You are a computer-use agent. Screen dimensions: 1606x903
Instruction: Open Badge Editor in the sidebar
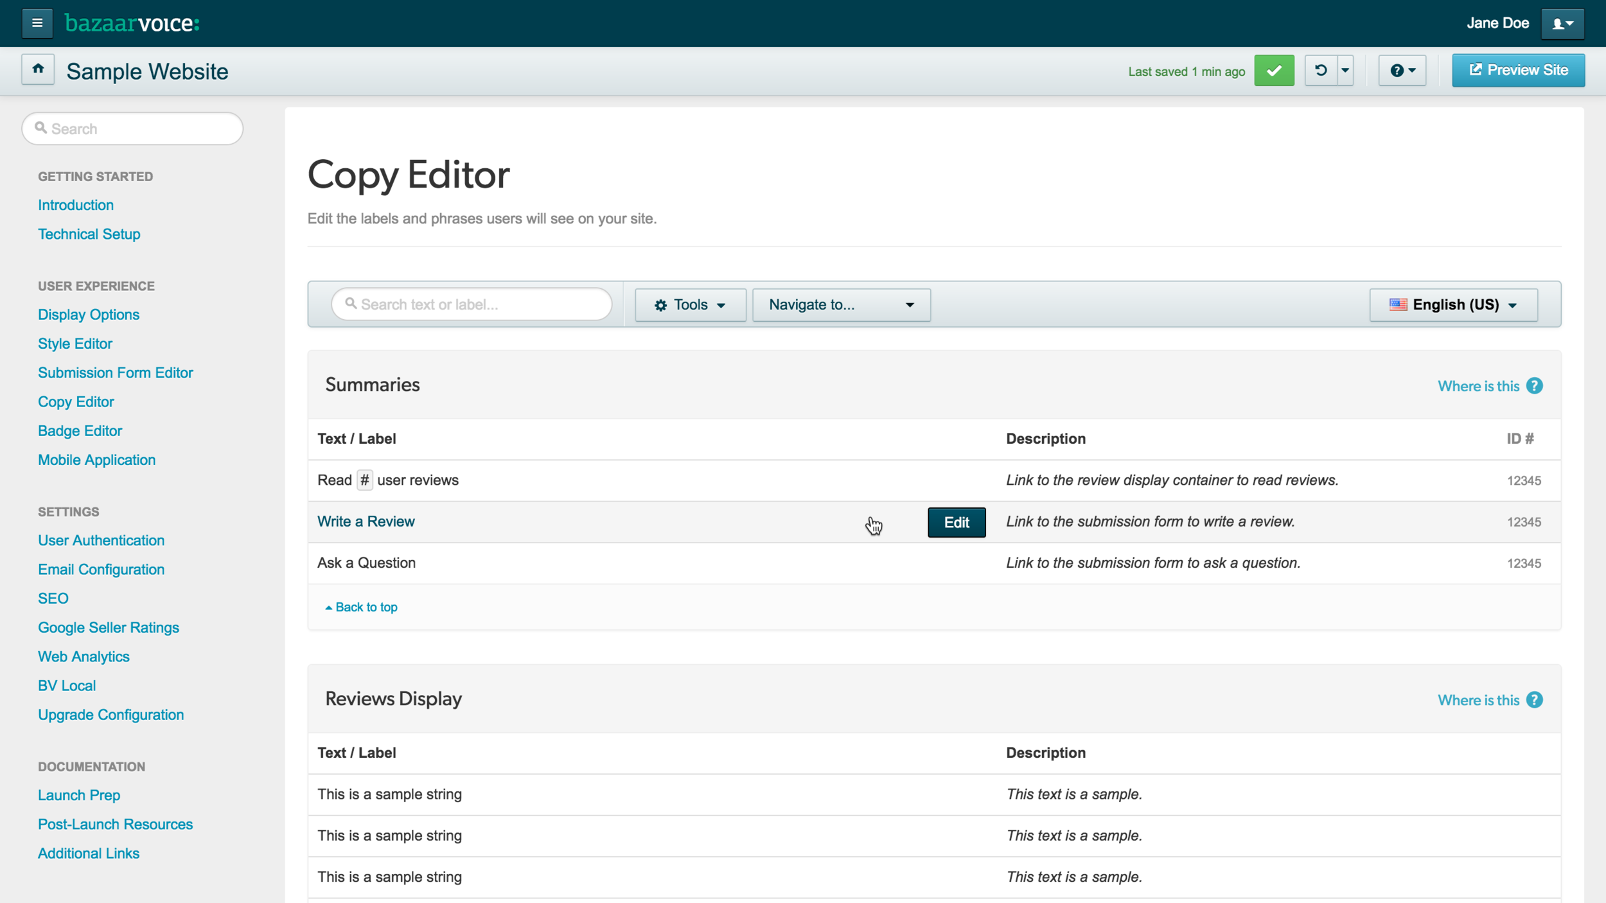(80, 431)
